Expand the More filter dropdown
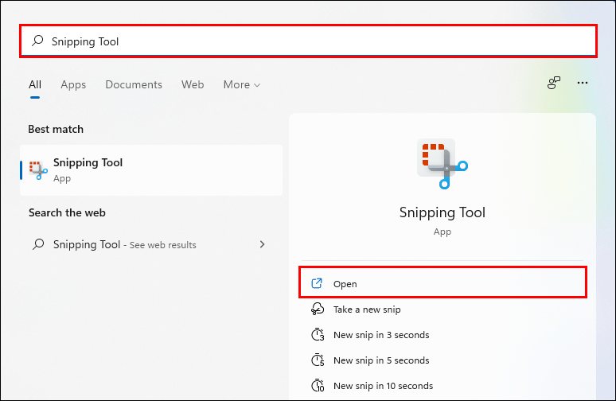616x401 pixels. 242,84
